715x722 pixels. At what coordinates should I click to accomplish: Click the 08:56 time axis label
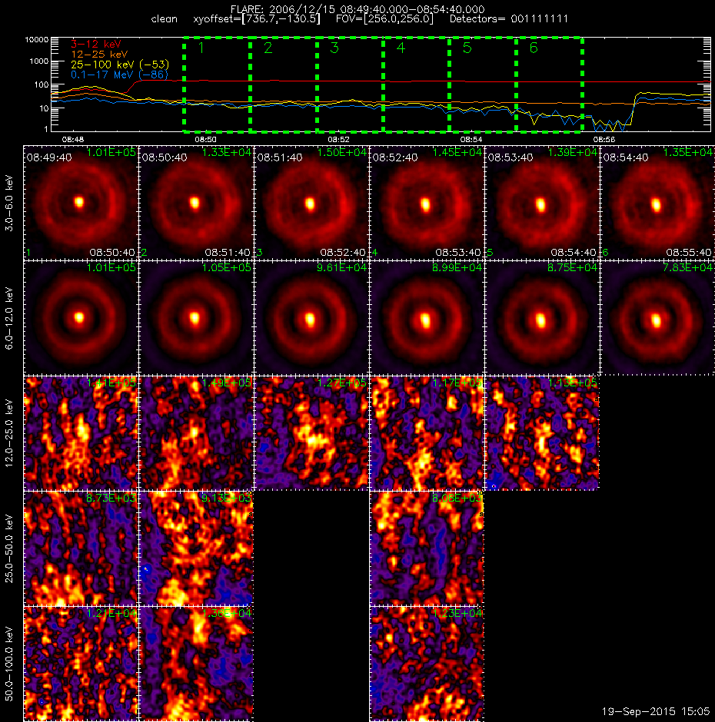click(604, 139)
